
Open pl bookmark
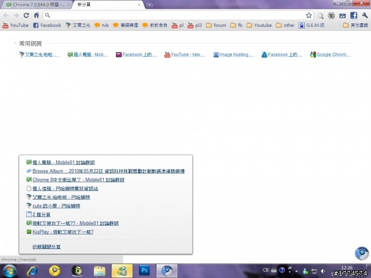(x=178, y=25)
